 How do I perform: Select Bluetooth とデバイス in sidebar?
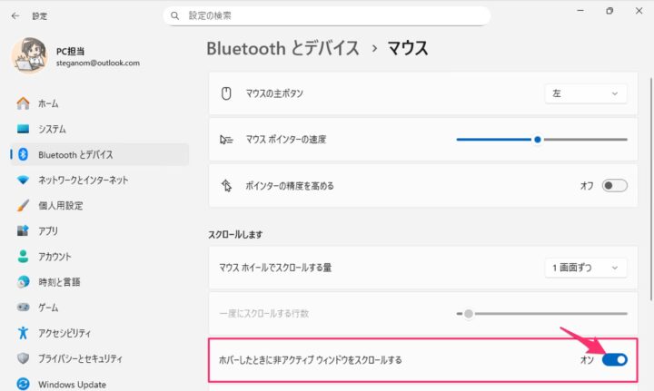(100, 154)
